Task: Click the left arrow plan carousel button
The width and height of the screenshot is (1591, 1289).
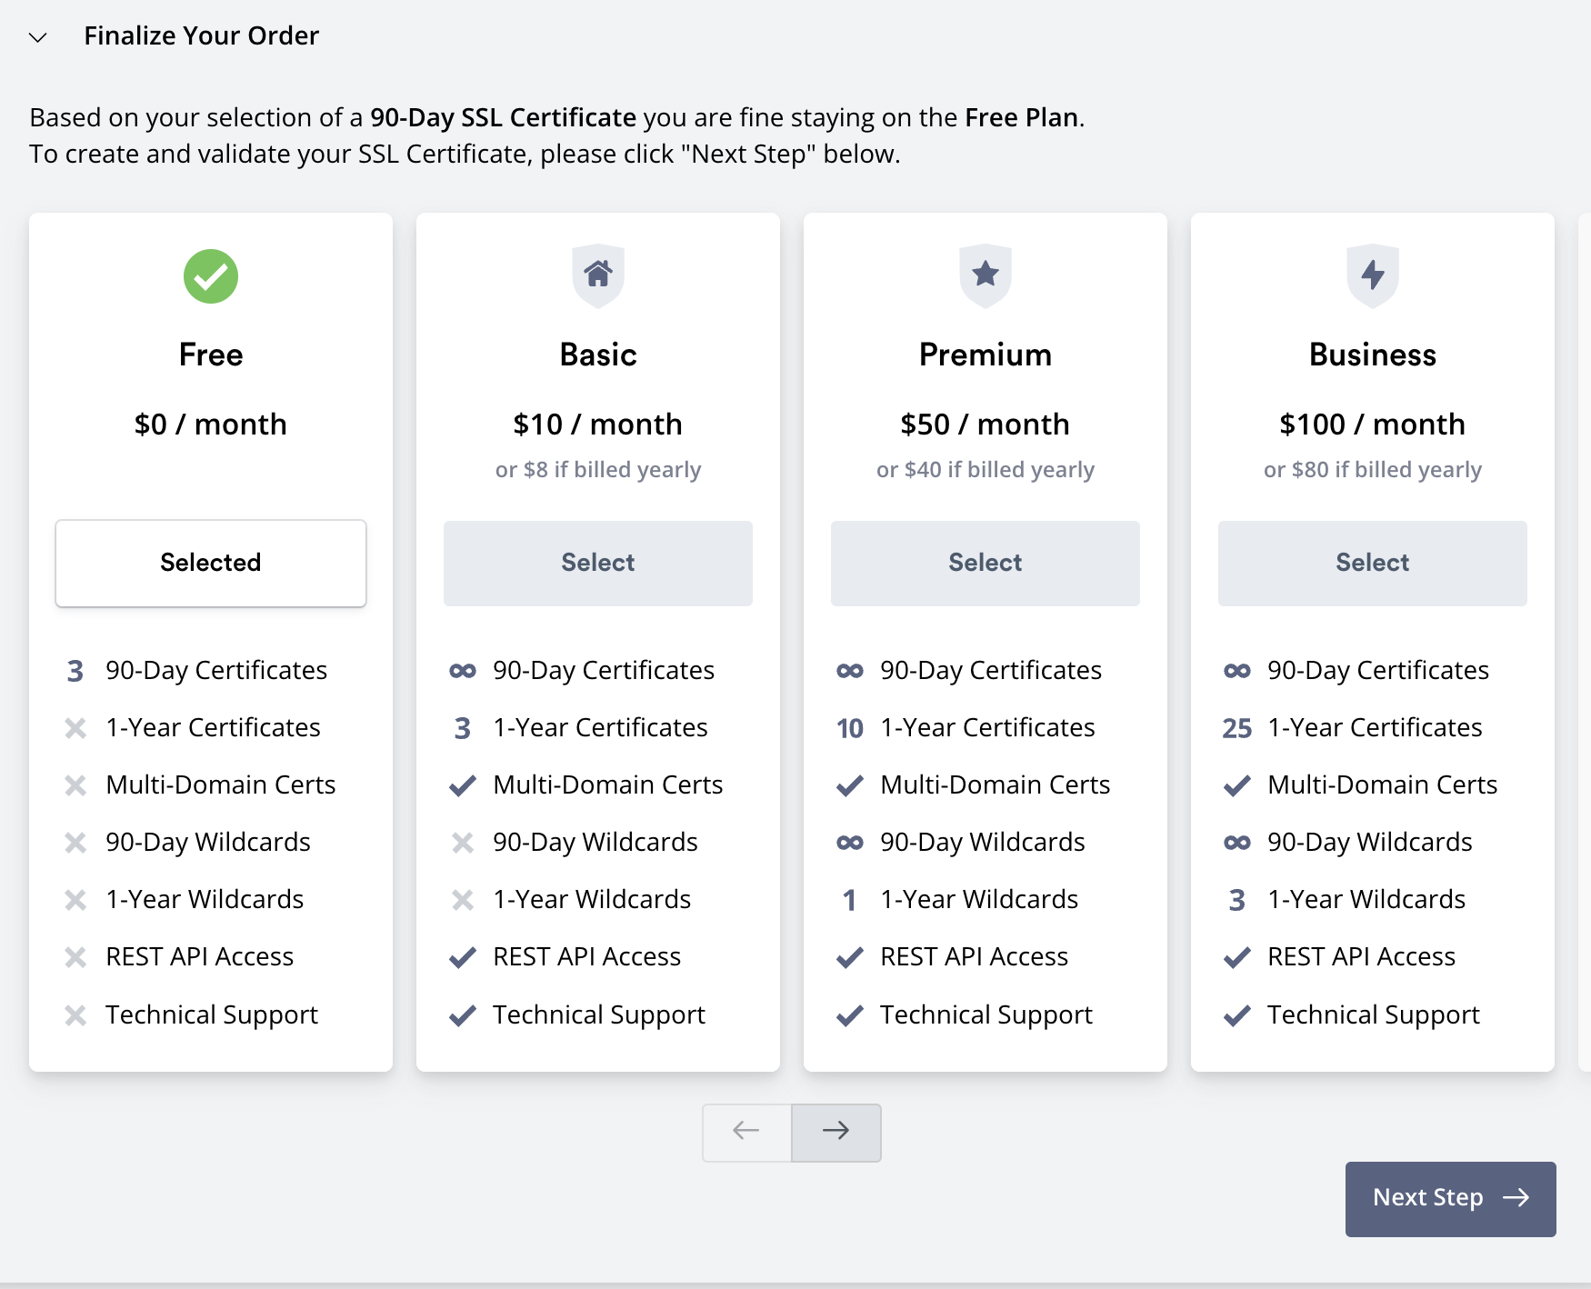Action: tap(746, 1132)
